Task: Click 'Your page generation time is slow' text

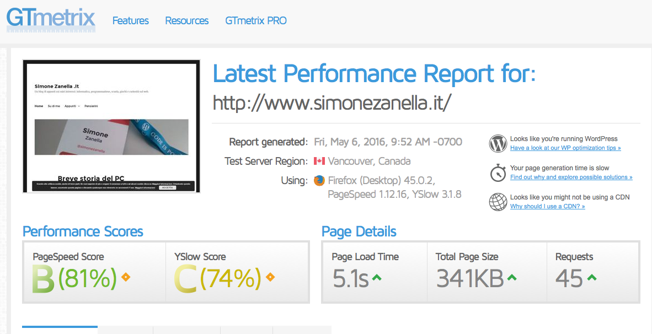Action: (560, 168)
